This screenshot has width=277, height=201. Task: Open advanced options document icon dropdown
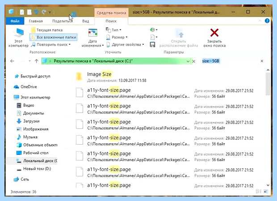(153, 37)
